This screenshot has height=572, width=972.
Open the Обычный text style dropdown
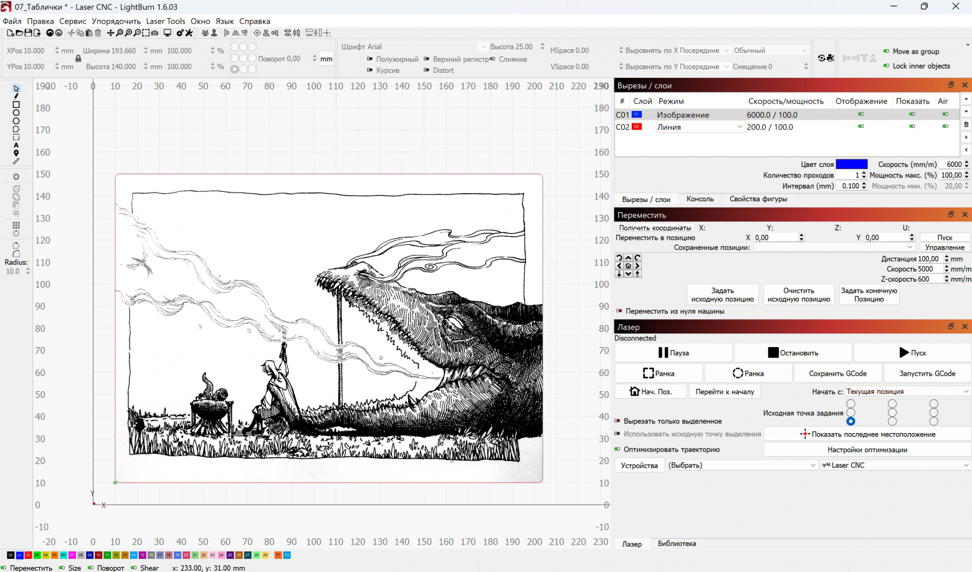[770, 50]
